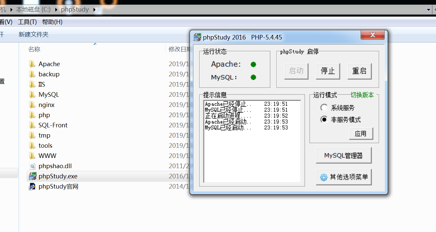Click the IIS folder icon
Screen dimensions: 436x232
pos(32,84)
